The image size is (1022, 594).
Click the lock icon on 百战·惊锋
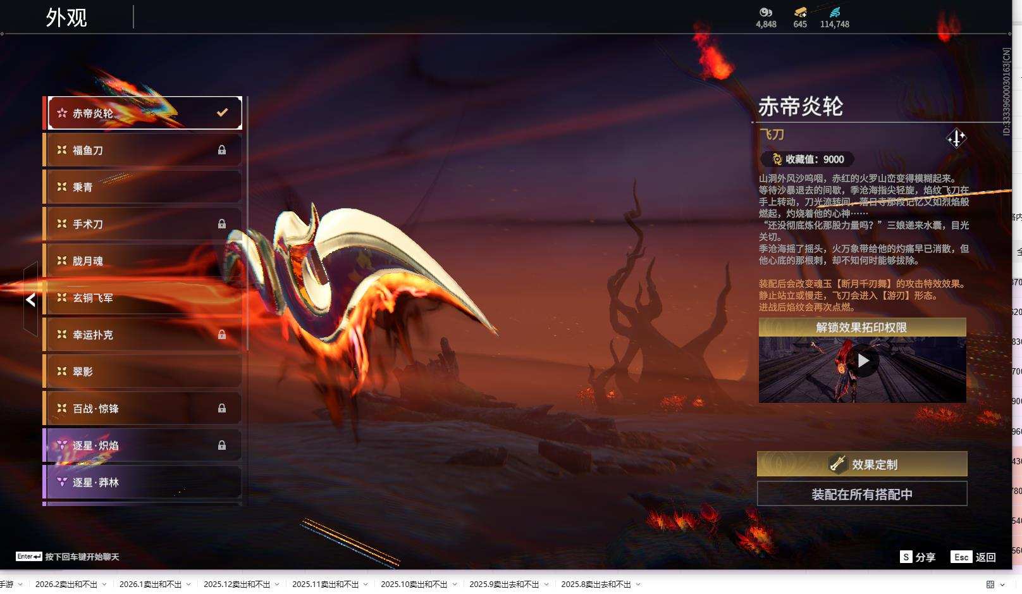coord(222,408)
